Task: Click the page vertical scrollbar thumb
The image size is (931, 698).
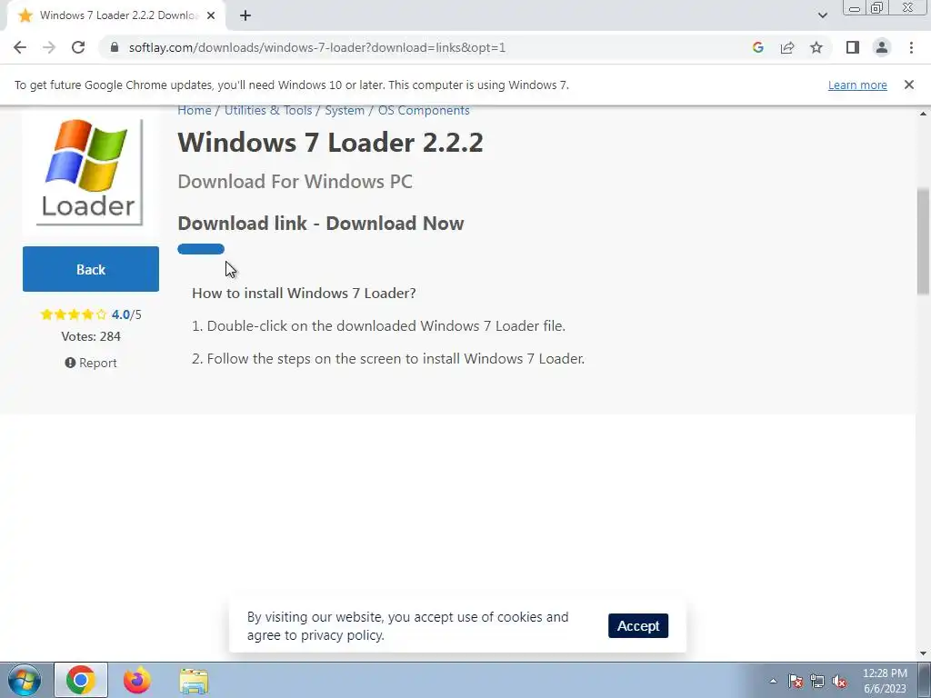Action: [x=923, y=240]
